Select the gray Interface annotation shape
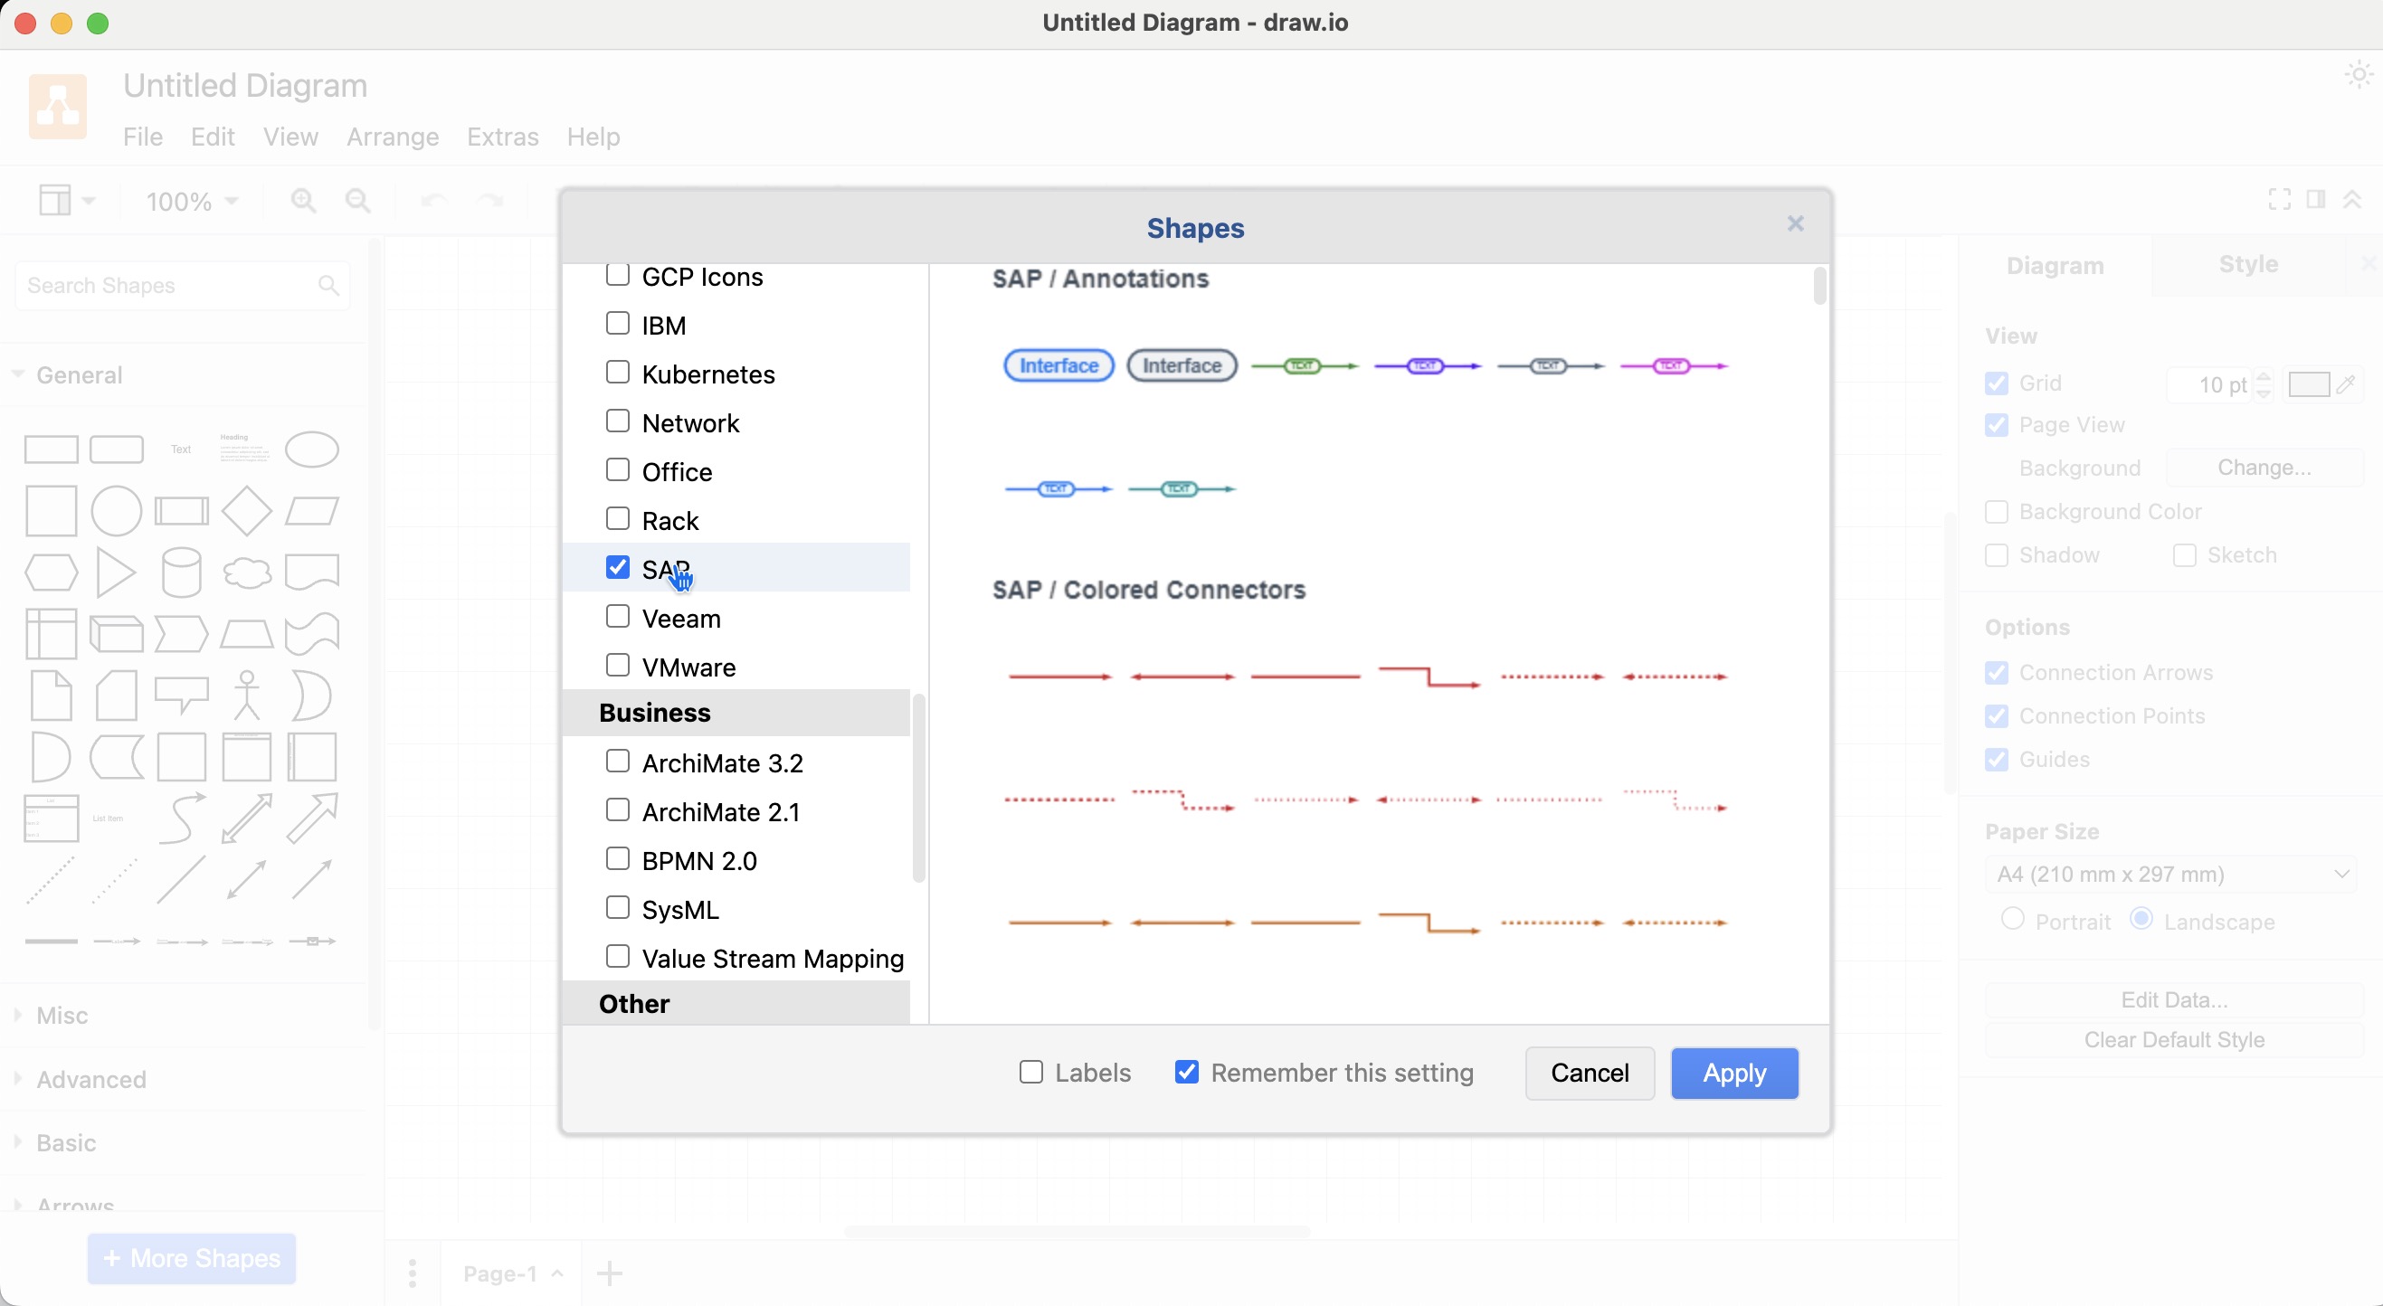Screen dimensions: 2383x1306 click(x=1182, y=366)
